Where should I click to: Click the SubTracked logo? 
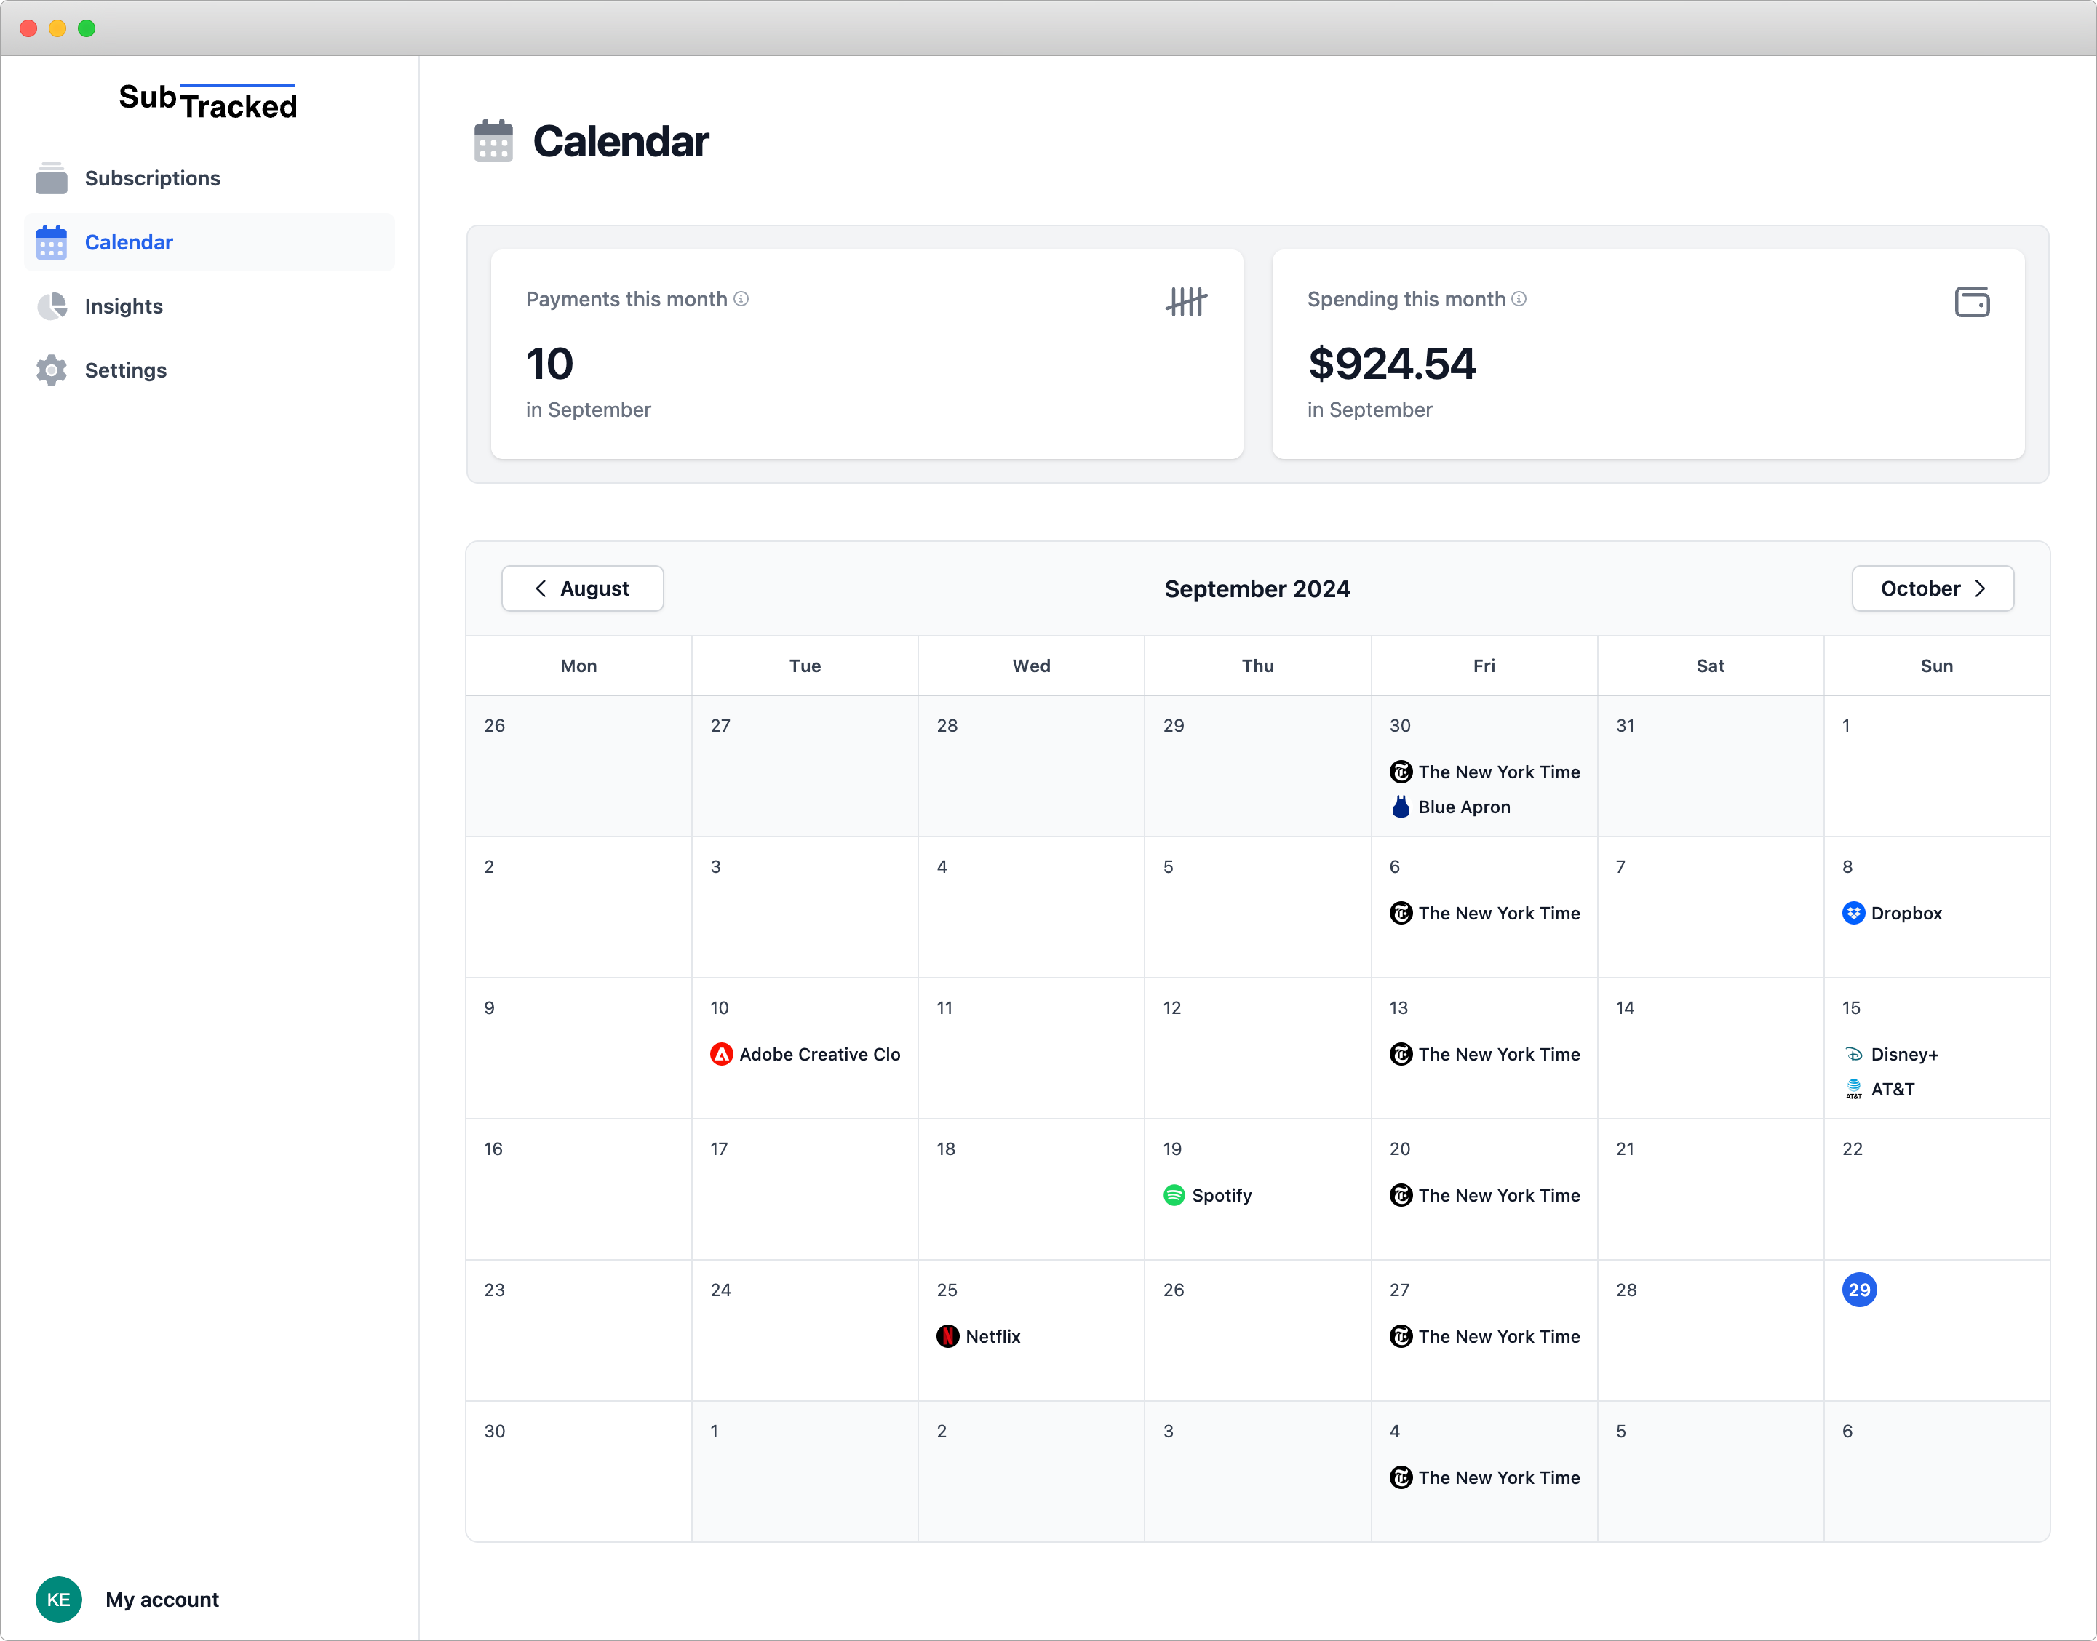tap(207, 101)
